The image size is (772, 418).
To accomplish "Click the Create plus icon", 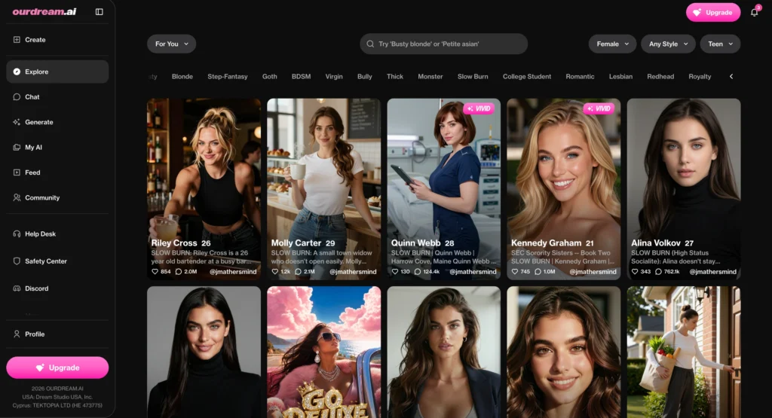I will pos(17,39).
